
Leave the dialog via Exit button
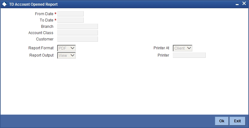[x=237, y=121]
